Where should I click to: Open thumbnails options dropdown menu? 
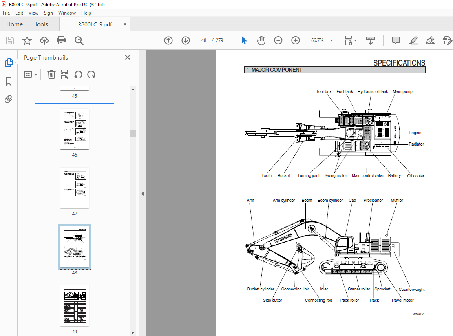pyautogui.click(x=30, y=75)
